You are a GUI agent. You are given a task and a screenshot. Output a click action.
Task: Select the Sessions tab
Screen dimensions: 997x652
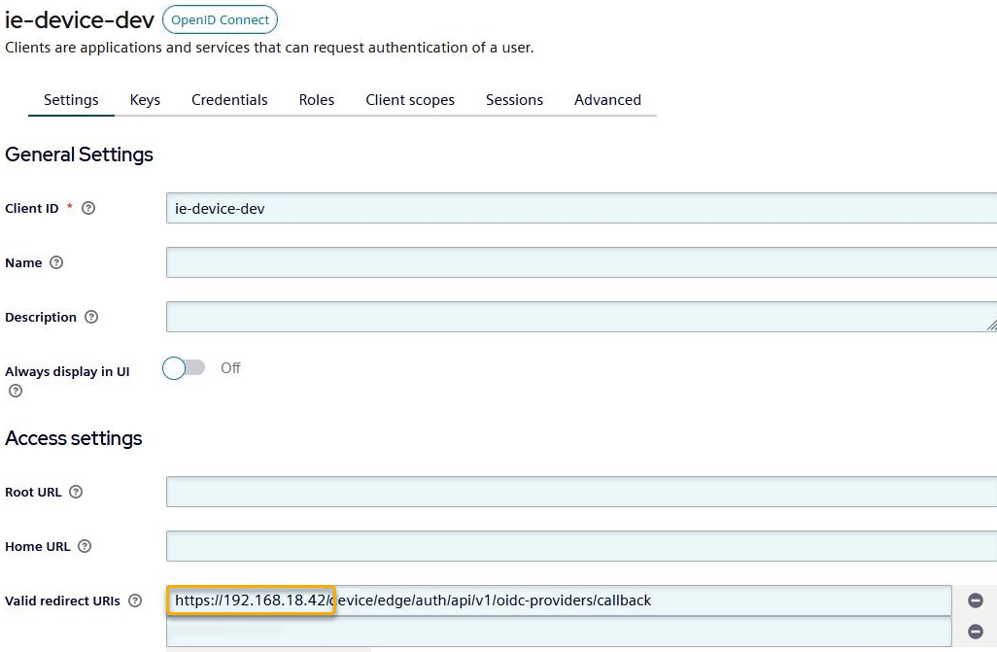pyautogui.click(x=514, y=100)
